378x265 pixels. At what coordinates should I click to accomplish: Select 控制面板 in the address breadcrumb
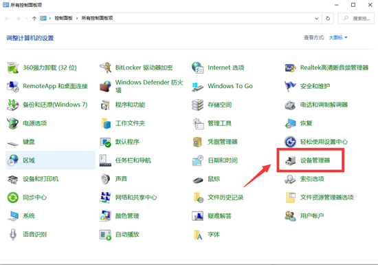[x=63, y=18]
